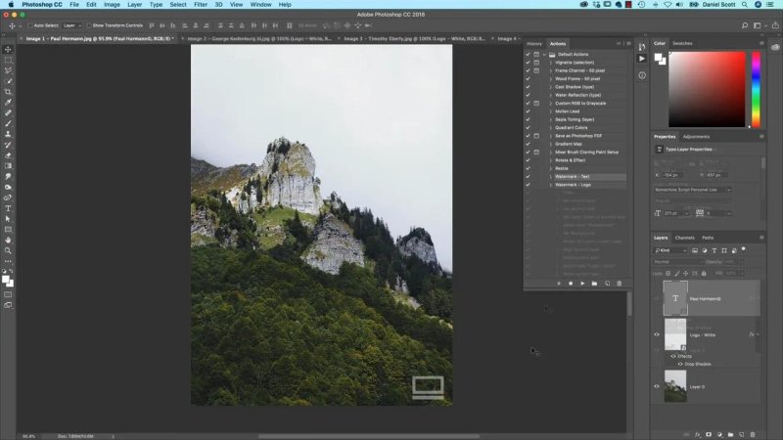Select the Quick Selection tool
783x440 pixels.
pyautogui.click(x=8, y=81)
